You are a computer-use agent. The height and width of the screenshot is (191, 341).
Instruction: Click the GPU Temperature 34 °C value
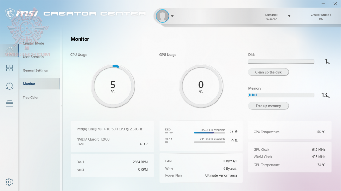(x=321, y=165)
